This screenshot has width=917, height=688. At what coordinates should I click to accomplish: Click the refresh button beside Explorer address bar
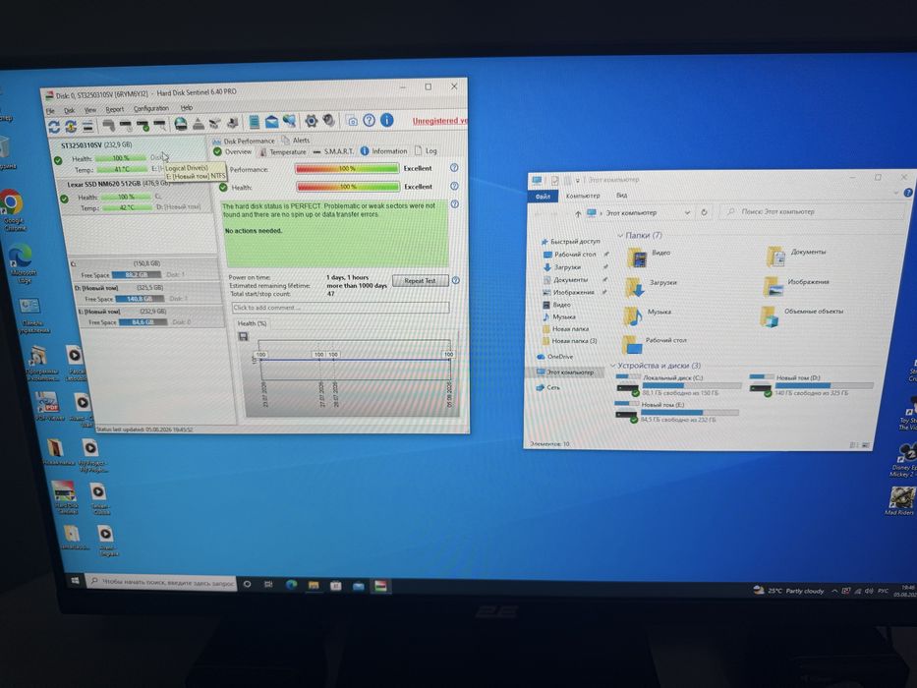tap(704, 212)
